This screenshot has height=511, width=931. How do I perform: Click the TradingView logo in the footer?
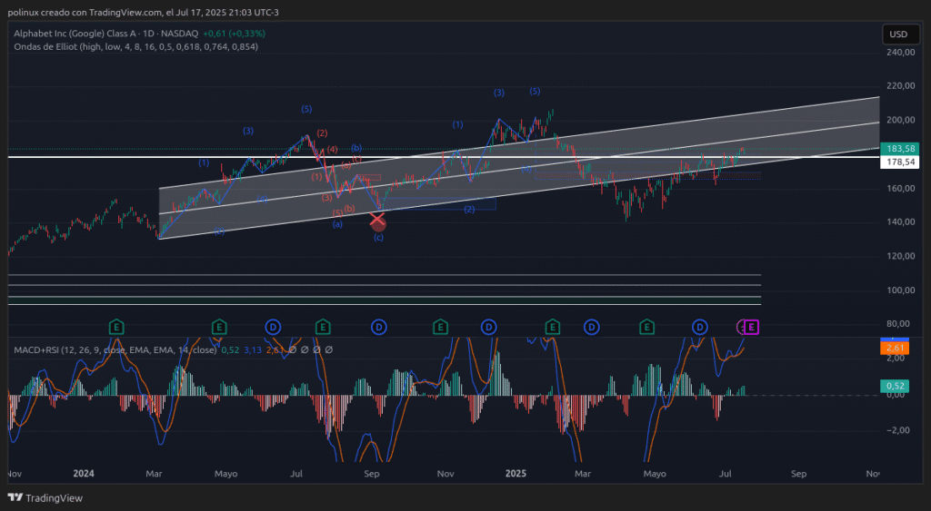45,497
